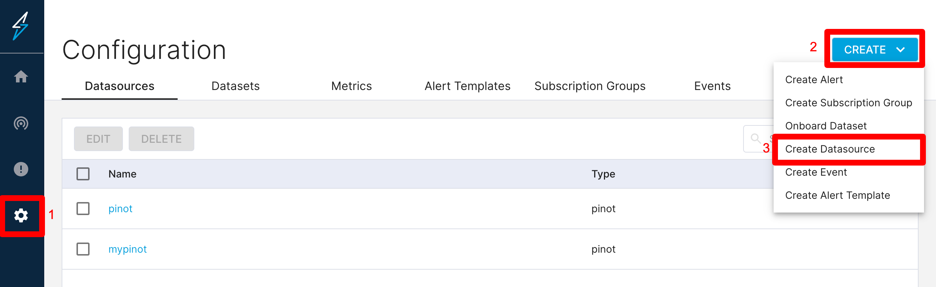Open the Subscription Groups tab

[589, 86]
